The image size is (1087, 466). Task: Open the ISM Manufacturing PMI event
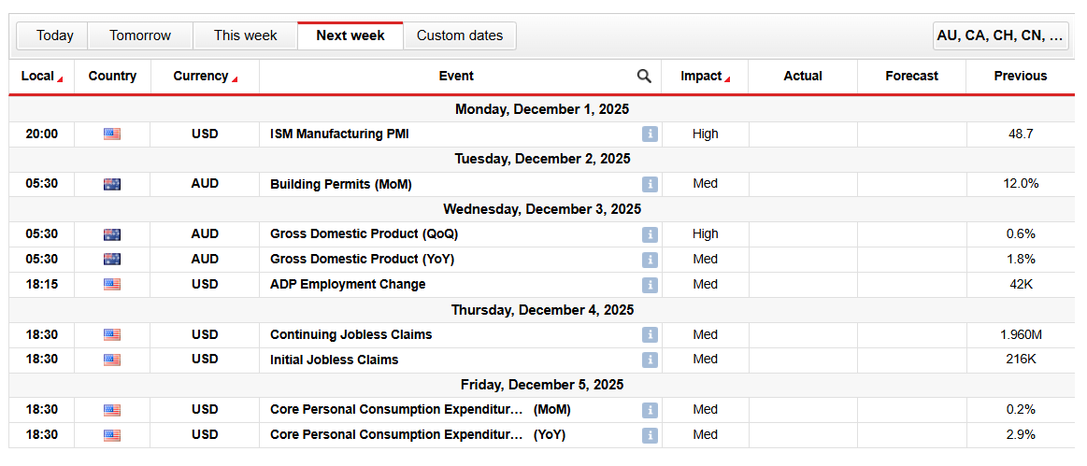pyautogui.click(x=339, y=134)
